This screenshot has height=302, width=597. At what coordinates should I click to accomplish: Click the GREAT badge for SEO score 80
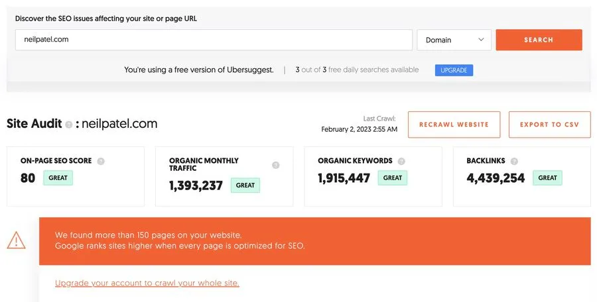tap(58, 177)
